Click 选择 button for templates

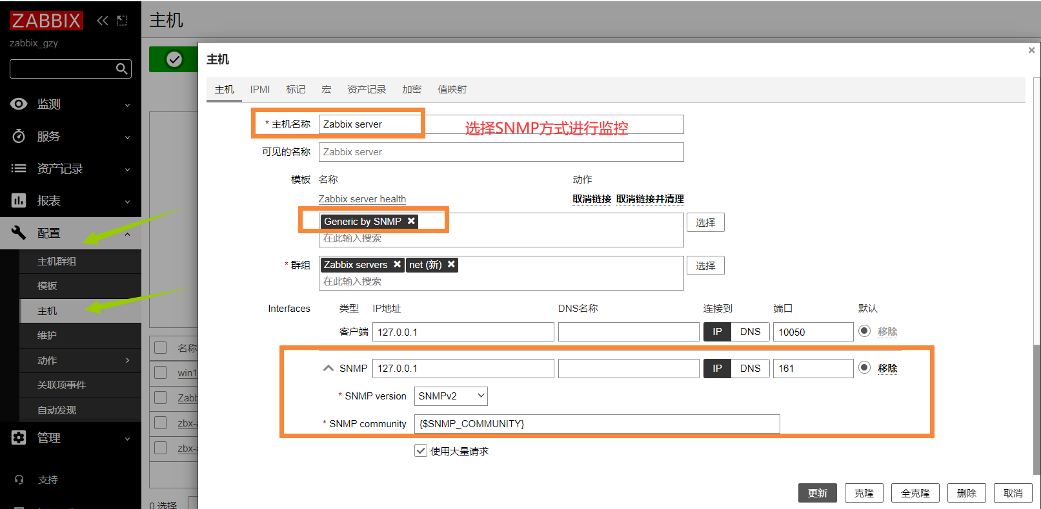click(705, 222)
